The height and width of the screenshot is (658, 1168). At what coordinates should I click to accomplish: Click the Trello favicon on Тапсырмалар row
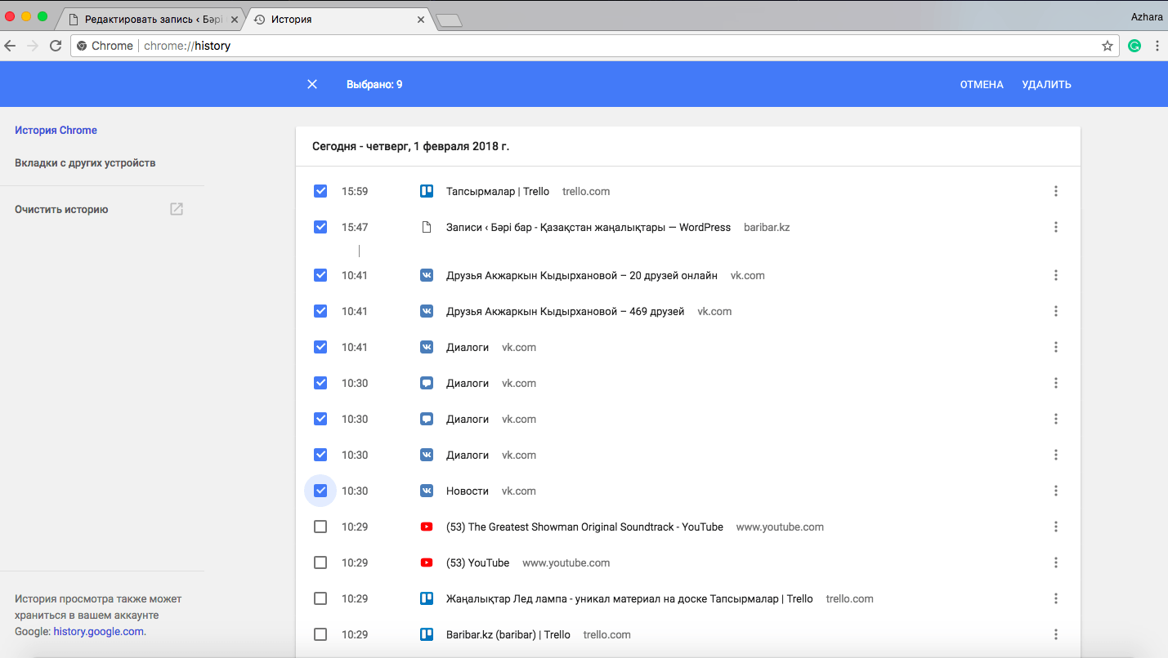pyautogui.click(x=426, y=191)
